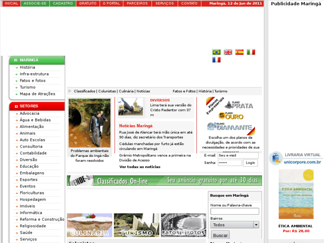
Task: Visit the unicorpore.com.br link
Action: [302, 162]
